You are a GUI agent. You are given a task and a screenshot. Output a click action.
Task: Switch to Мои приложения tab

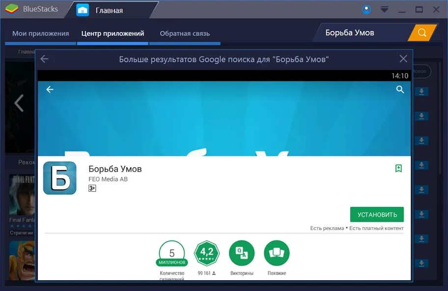coord(41,33)
